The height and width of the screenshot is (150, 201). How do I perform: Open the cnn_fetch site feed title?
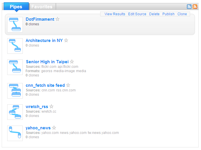(x=45, y=85)
